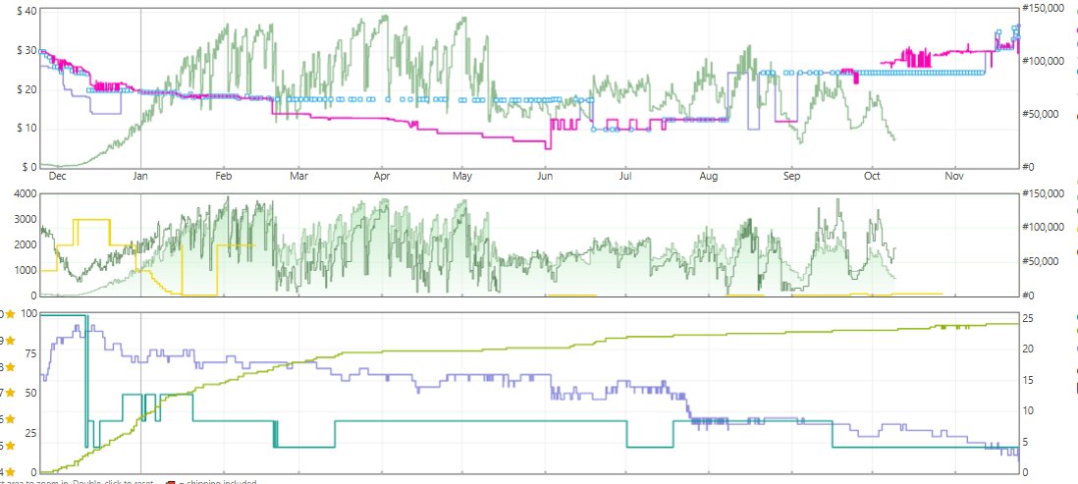The height and width of the screenshot is (484, 1078).
Task: Click the #50,000 label on the middle chart
Action: click(x=1040, y=261)
